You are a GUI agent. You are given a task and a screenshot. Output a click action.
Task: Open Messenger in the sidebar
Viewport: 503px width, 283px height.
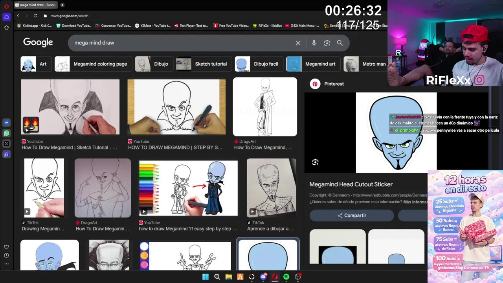[6, 123]
